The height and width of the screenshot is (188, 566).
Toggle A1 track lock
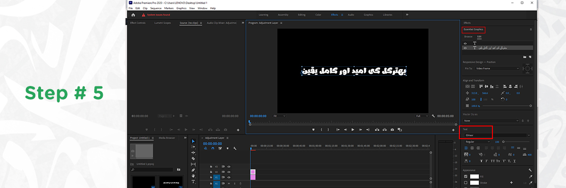[x=211, y=184]
